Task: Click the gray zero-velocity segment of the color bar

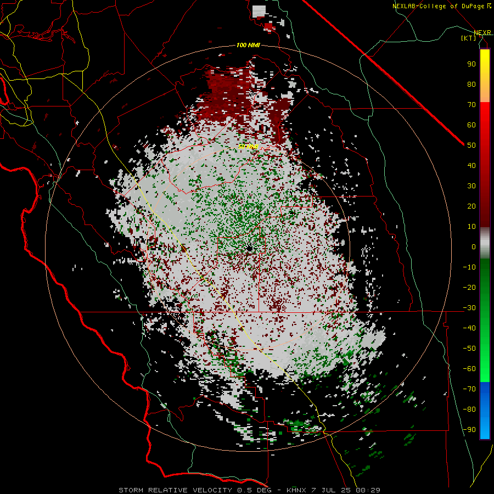Action: (485, 243)
